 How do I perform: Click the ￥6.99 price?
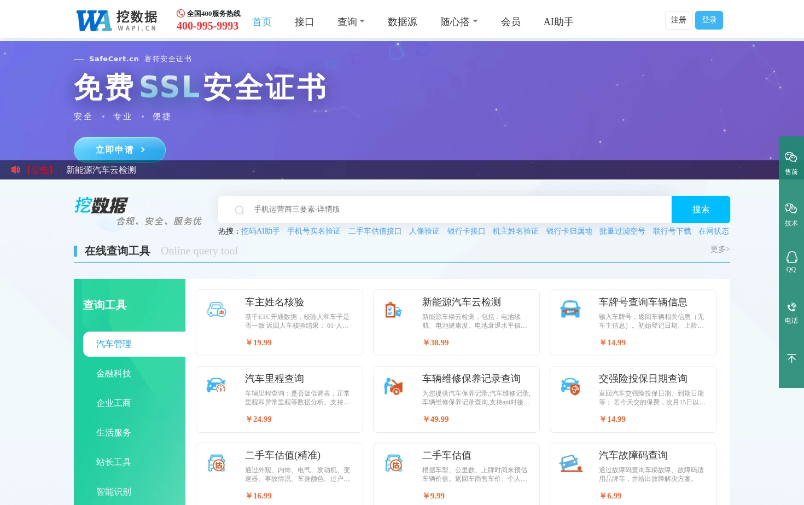click(x=610, y=496)
